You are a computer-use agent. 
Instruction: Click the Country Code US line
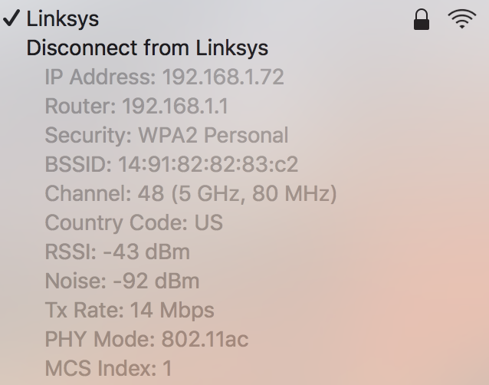click(134, 222)
